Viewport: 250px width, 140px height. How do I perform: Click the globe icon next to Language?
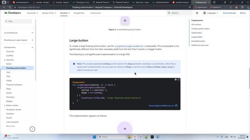click(x=204, y=13)
